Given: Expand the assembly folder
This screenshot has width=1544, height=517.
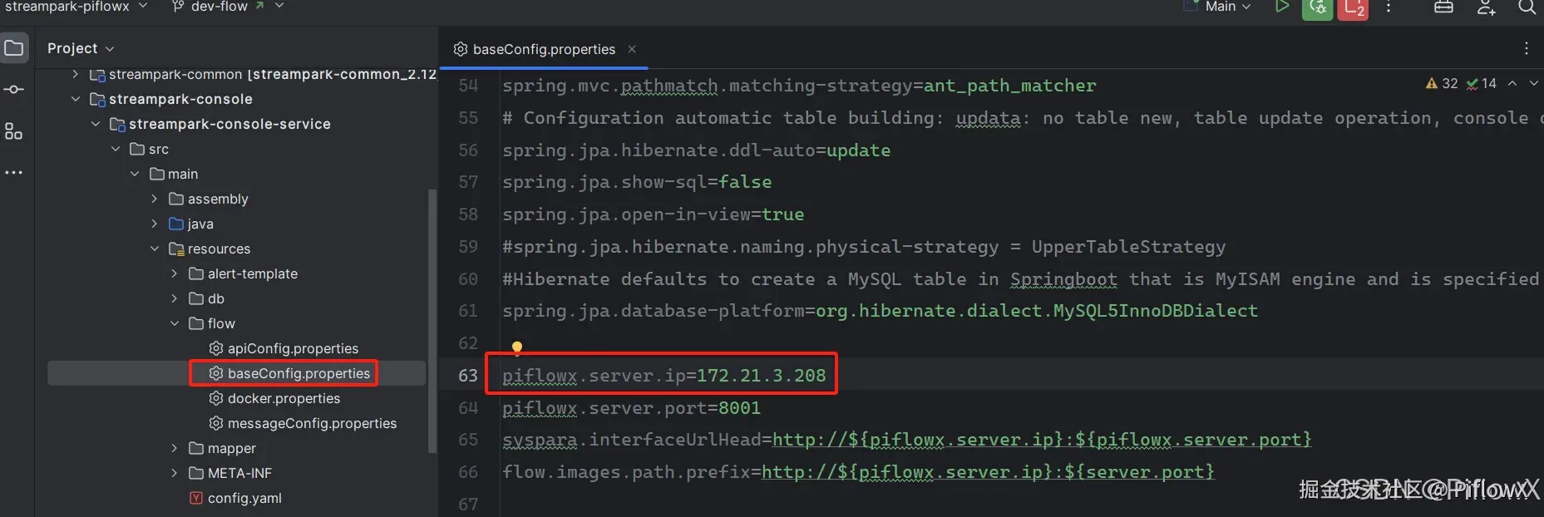Looking at the screenshot, I should coord(155,199).
